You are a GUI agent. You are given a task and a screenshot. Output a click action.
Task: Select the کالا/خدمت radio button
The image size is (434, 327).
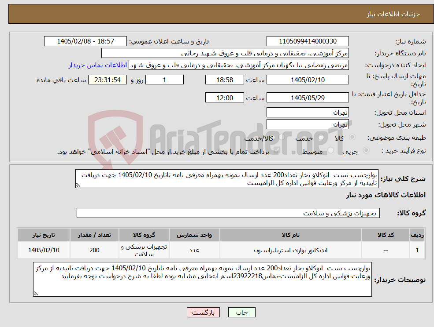282,137
